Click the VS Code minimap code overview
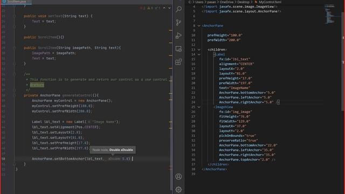 [x=330, y=13]
